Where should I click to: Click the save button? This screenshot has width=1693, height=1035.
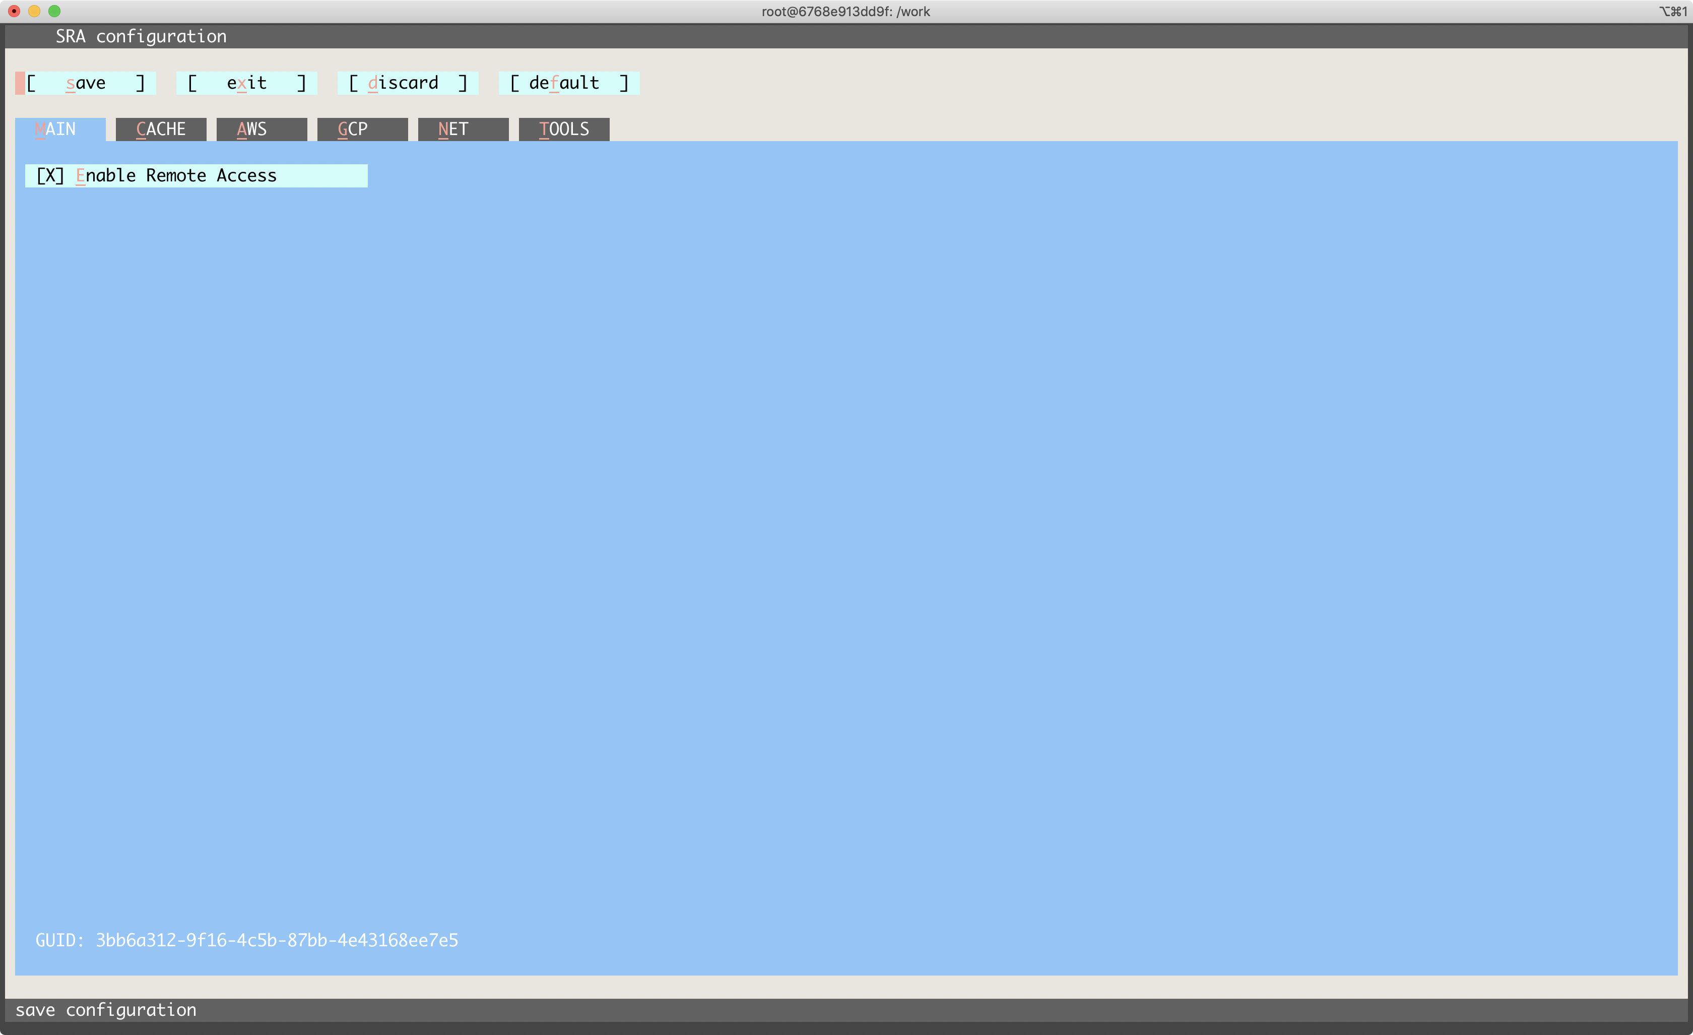pyautogui.click(x=86, y=83)
